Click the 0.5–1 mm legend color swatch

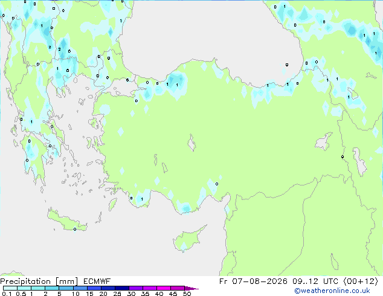(x=24, y=288)
